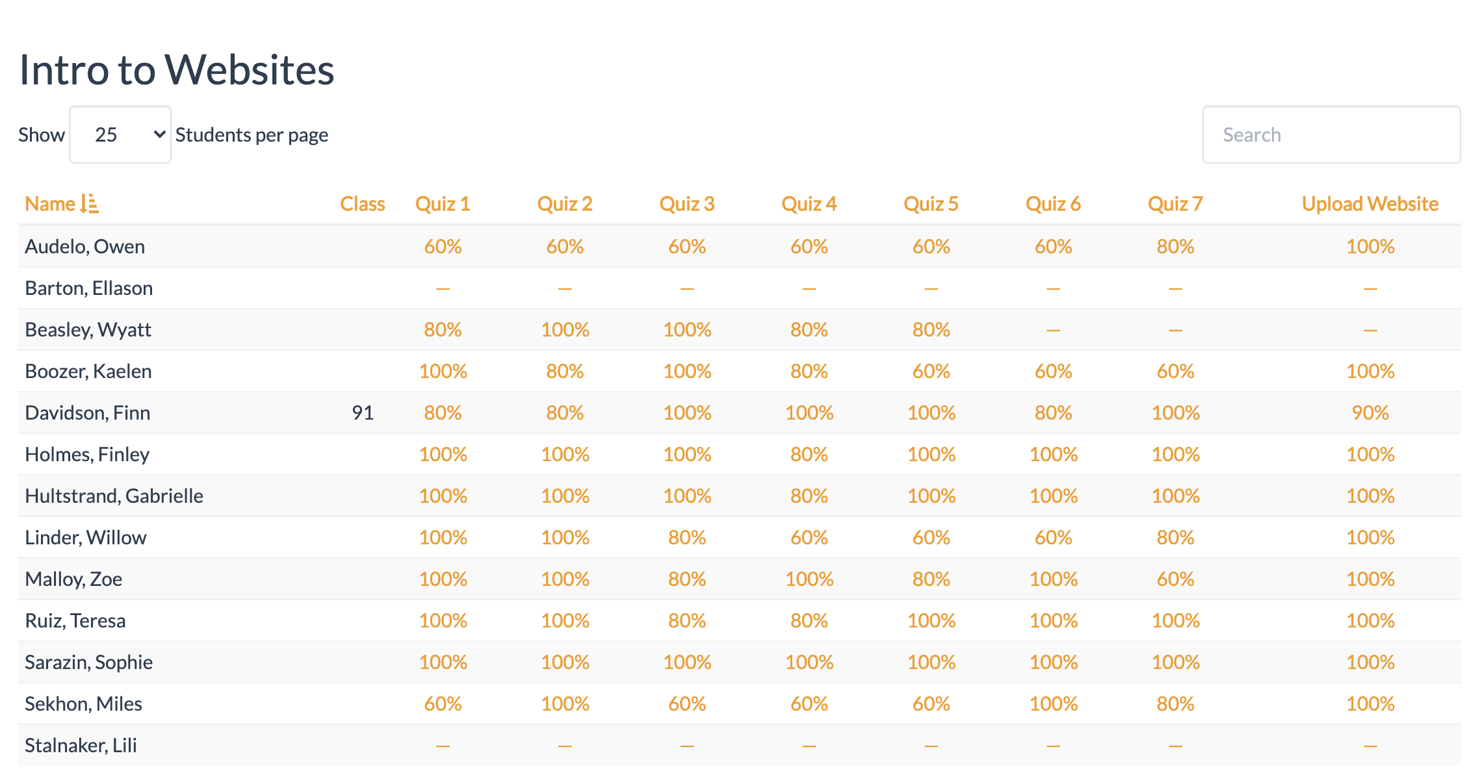Sort the table by Quiz 7

(1176, 204)
